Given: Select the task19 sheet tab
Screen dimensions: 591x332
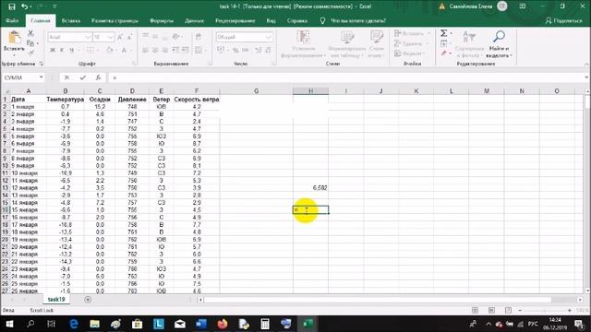Looking at the screenshot, I should [x=56, y=299].
